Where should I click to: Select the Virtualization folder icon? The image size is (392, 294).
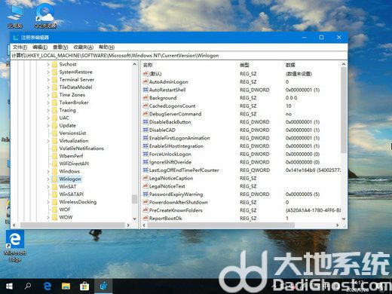pos(54,141)
